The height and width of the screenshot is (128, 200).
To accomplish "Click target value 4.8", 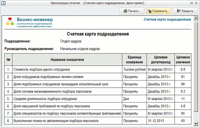I will 183,106.
